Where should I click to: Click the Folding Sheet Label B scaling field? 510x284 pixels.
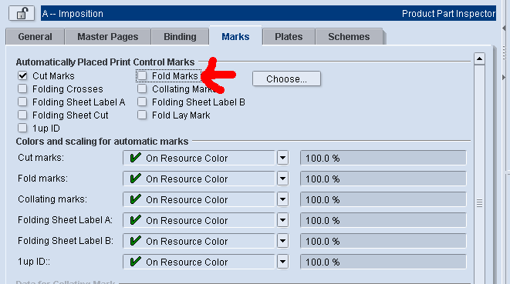pyautogui.click(x=383, y=241)
